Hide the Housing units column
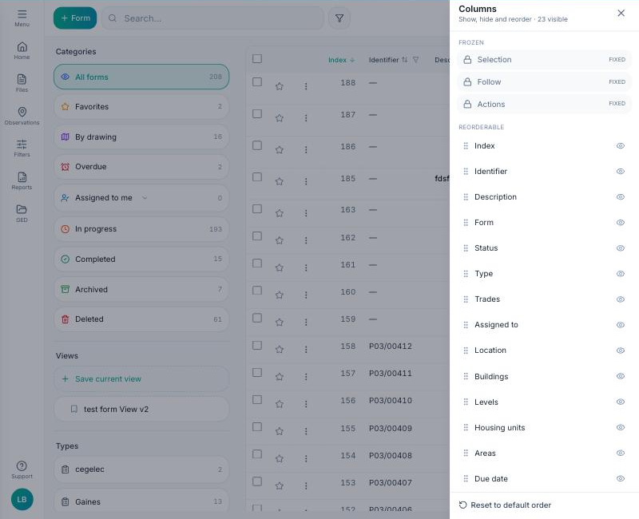The image size is (639, 519). [621, 427]
